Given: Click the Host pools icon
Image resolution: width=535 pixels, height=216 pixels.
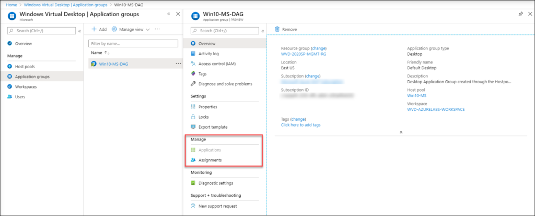Looking at the screenshot, I should (x=9, y=67).
